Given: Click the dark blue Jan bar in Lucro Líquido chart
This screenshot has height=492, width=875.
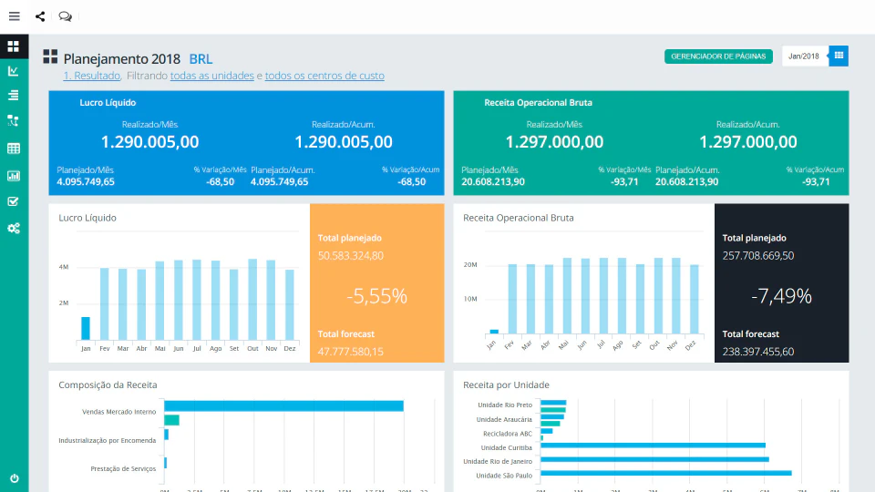Looking at the screenshot, I should point(86,328).
